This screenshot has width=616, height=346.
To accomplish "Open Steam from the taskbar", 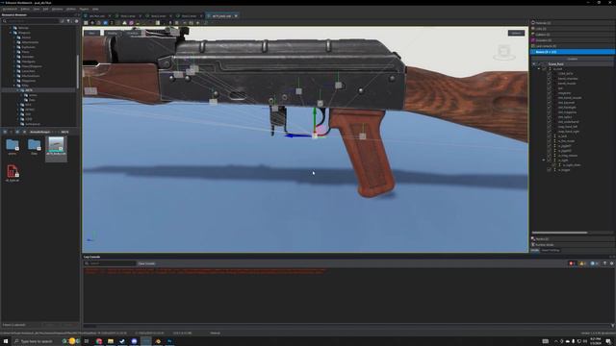I will (122, 341).
